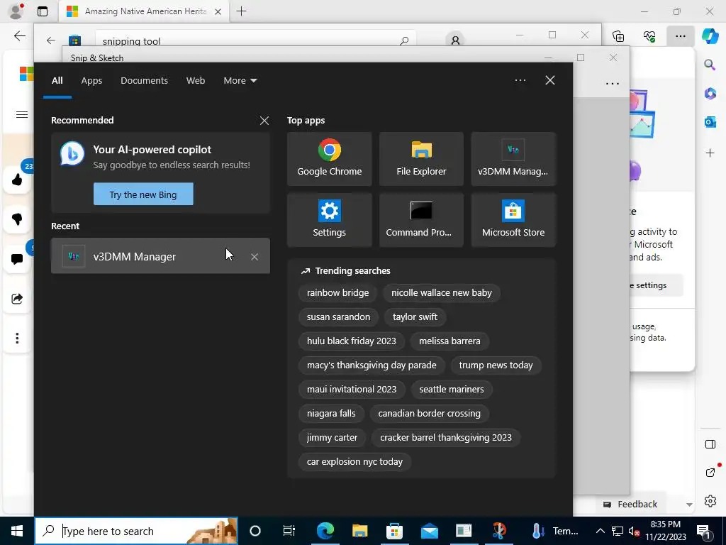726x545 pixels.
Task: Switch to the Apps search tab
Action: (91, 81)
